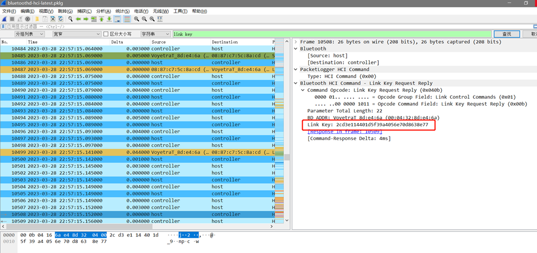Open the 字符串 search type dropdown
The image size is (537, 253).
pyautogui.click(x=156, y=34)
